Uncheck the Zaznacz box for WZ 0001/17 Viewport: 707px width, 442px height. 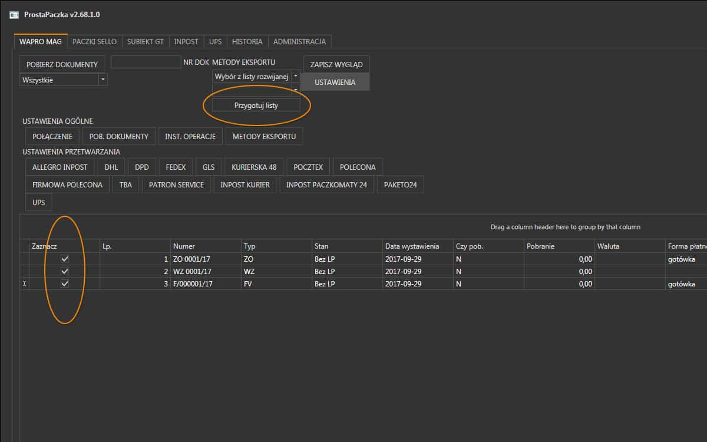[x=65, y=272]
